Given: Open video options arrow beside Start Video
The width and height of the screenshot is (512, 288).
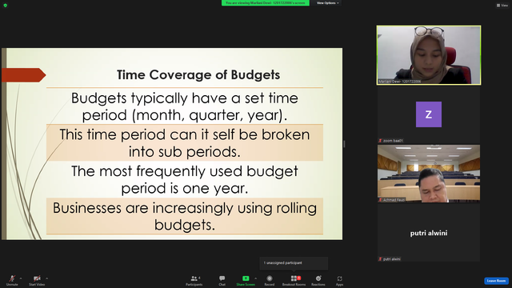Looking at the screenshot, I should [x=47, y=278].
